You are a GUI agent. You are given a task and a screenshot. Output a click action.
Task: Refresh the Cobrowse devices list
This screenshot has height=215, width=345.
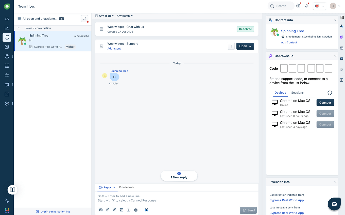point(330,93)
